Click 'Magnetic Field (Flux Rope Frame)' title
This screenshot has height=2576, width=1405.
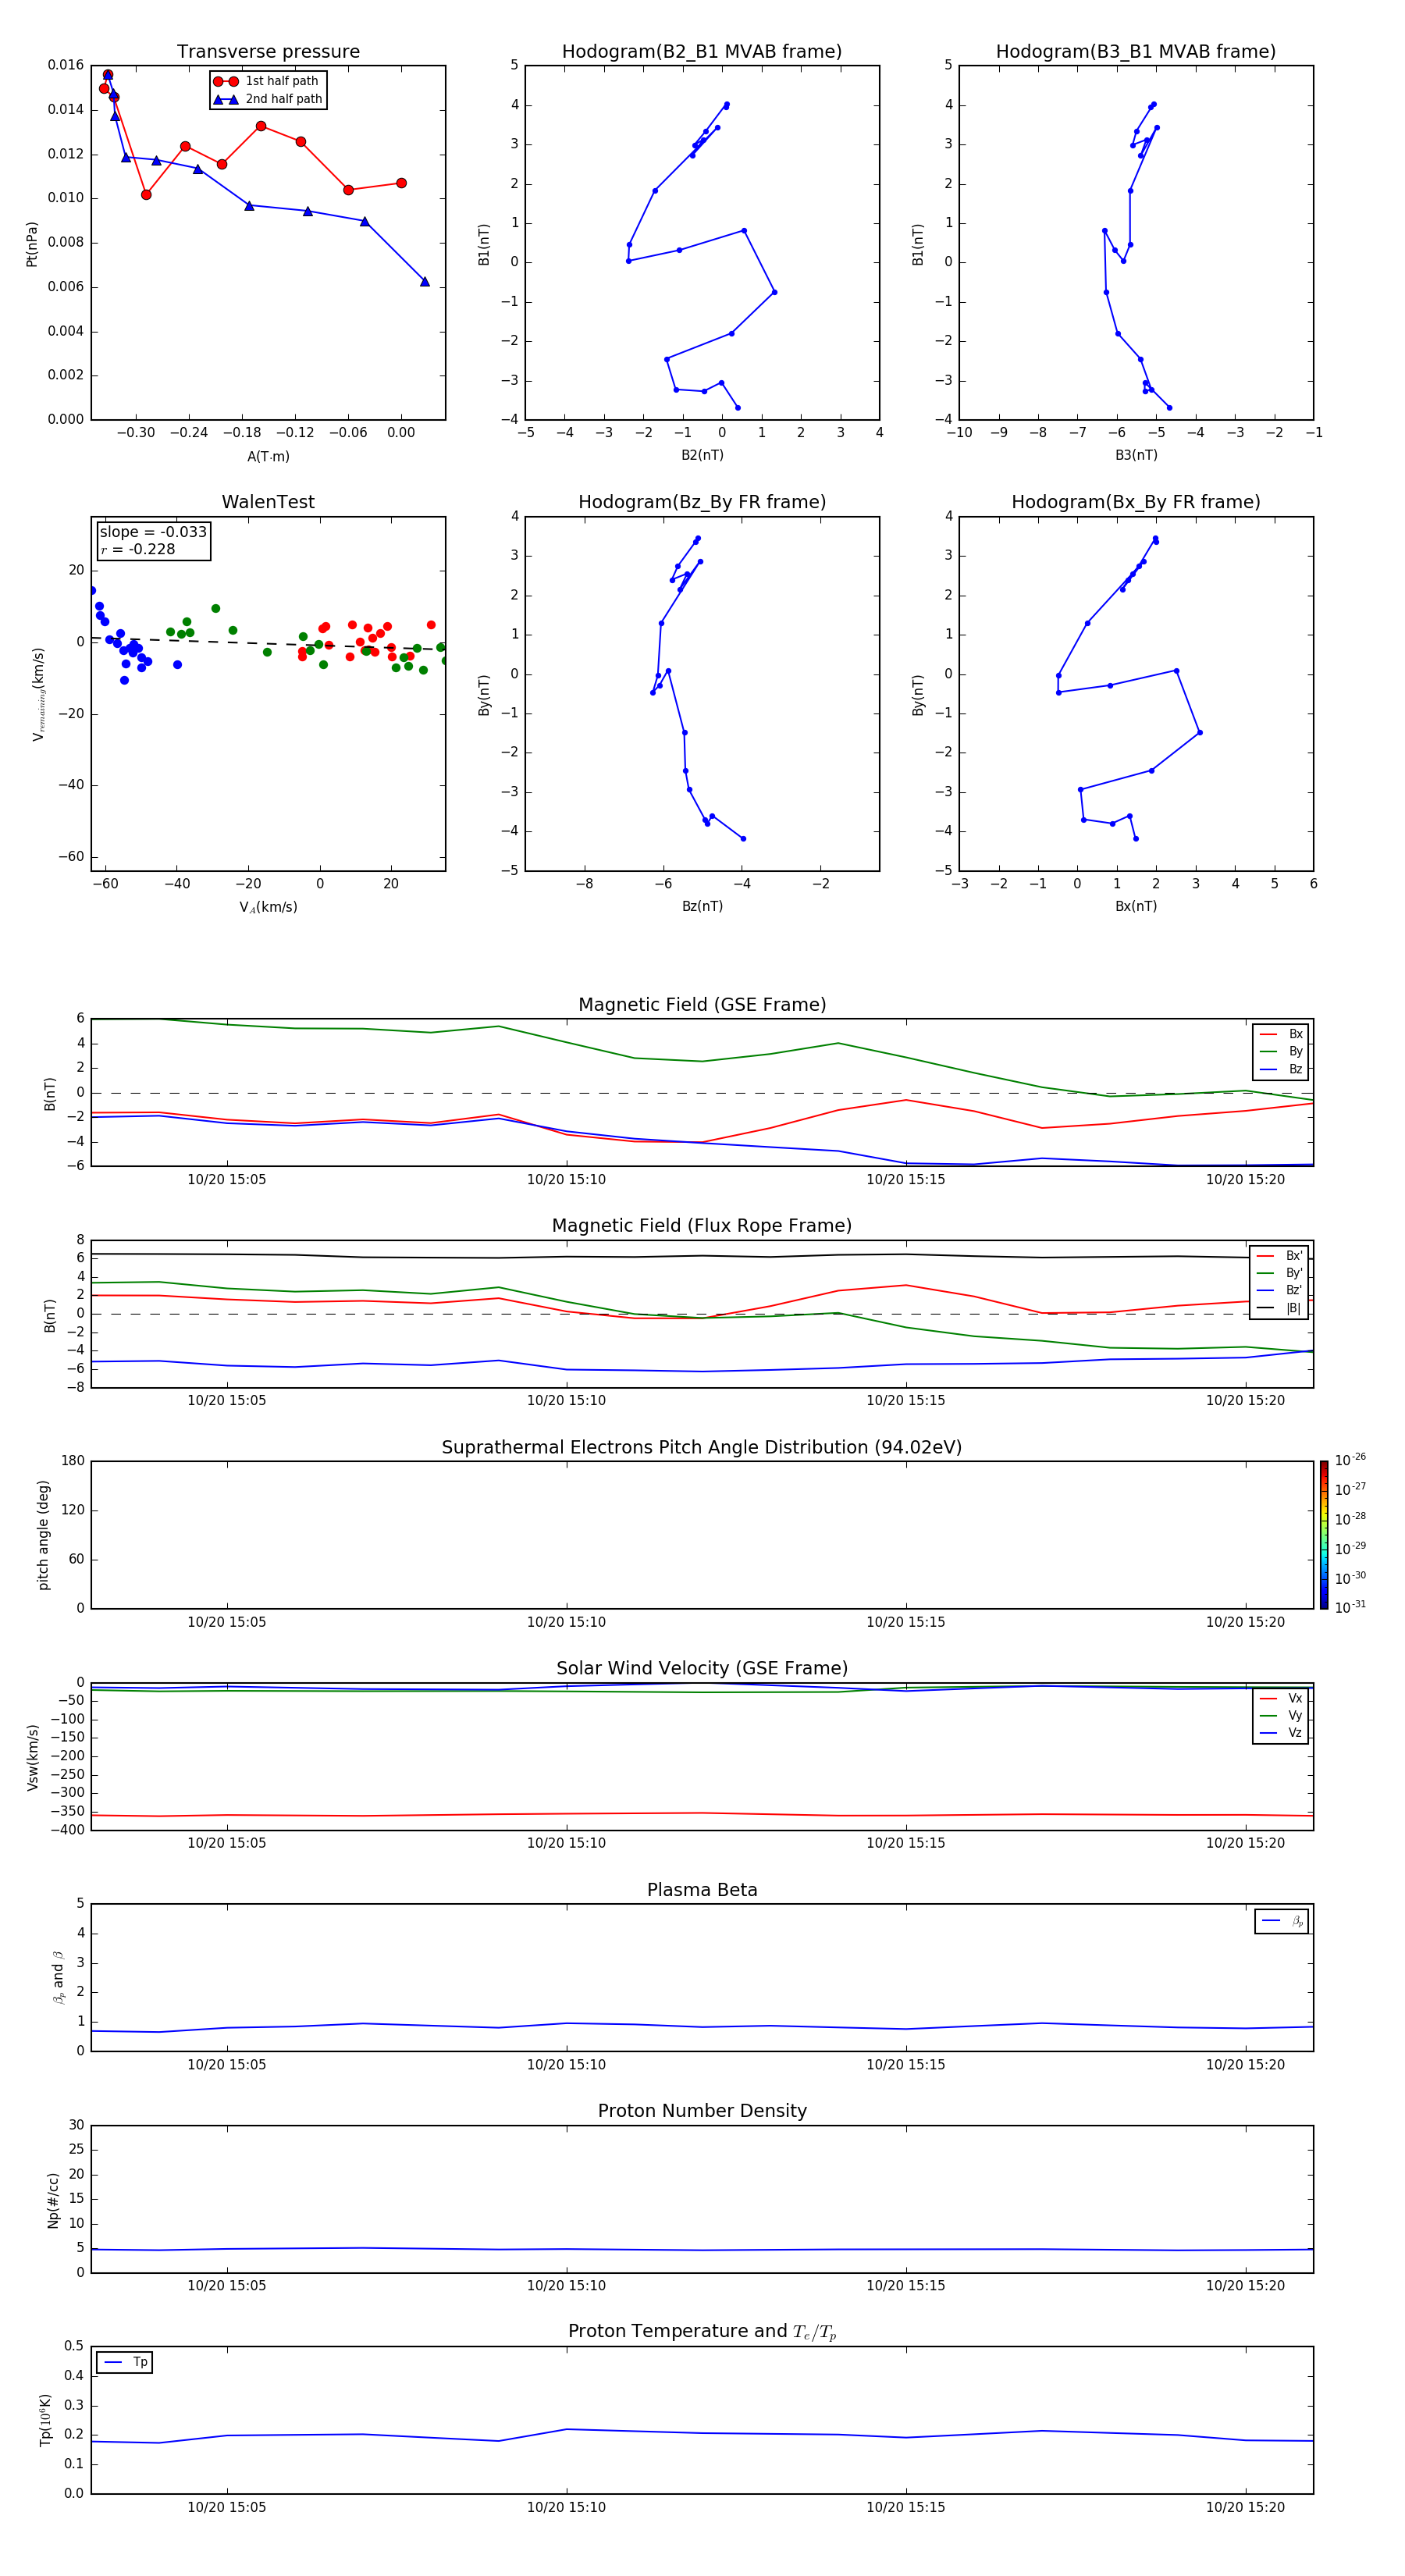coord(702,1226)
